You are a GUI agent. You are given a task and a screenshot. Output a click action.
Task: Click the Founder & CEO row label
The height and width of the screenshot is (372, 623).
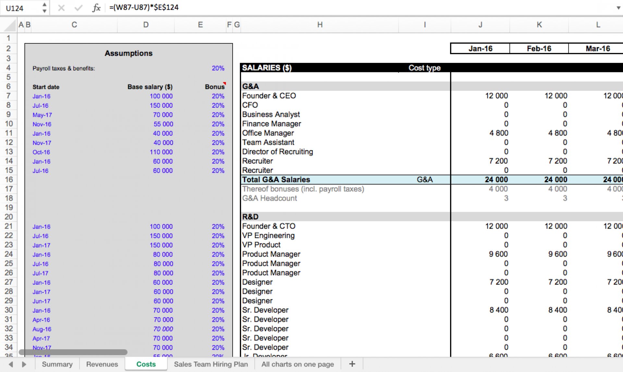pyautogui.click(x=269, y=96)
